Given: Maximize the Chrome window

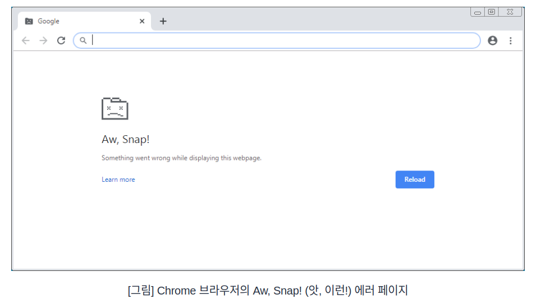Looking at the screenshot, I should (492, 12).
